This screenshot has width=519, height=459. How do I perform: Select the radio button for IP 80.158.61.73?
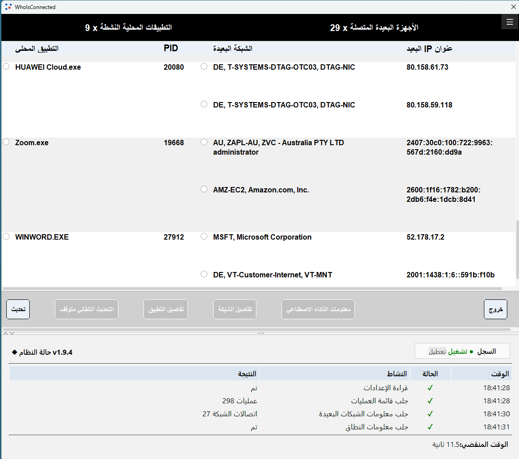click(x=204, y=67)
